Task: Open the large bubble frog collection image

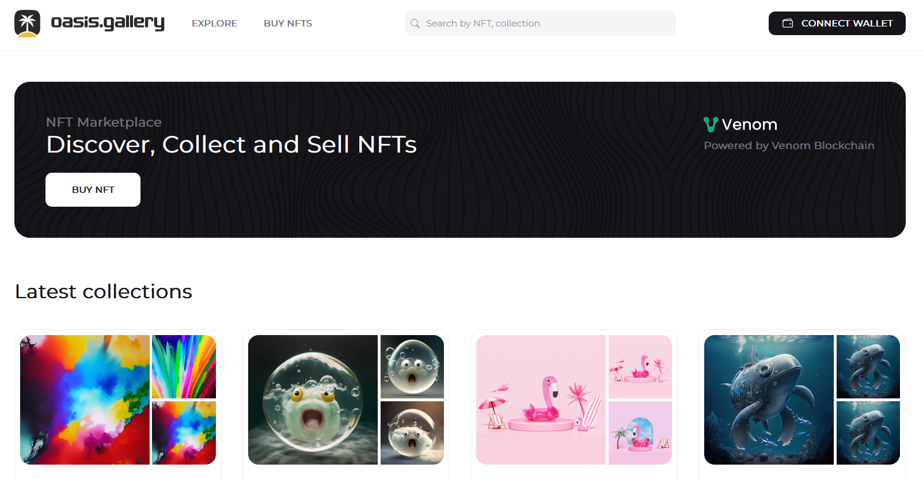Action: [313, 400]
